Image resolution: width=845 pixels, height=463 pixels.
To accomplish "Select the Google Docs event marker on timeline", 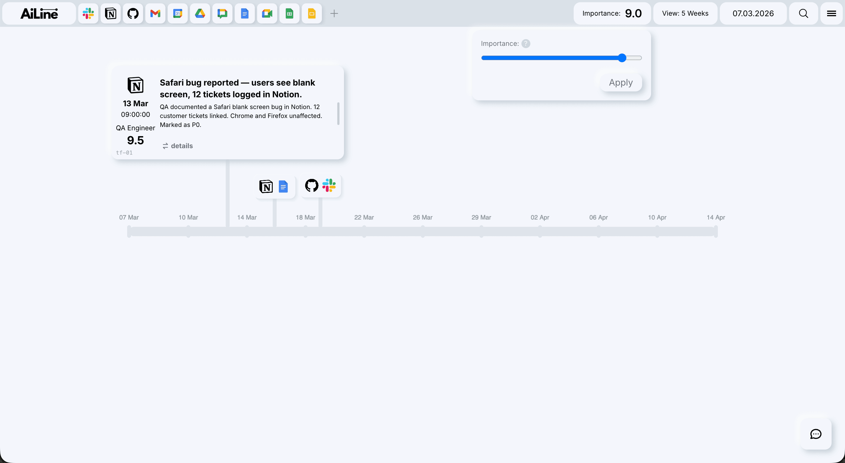I will (x=283, y=186).
